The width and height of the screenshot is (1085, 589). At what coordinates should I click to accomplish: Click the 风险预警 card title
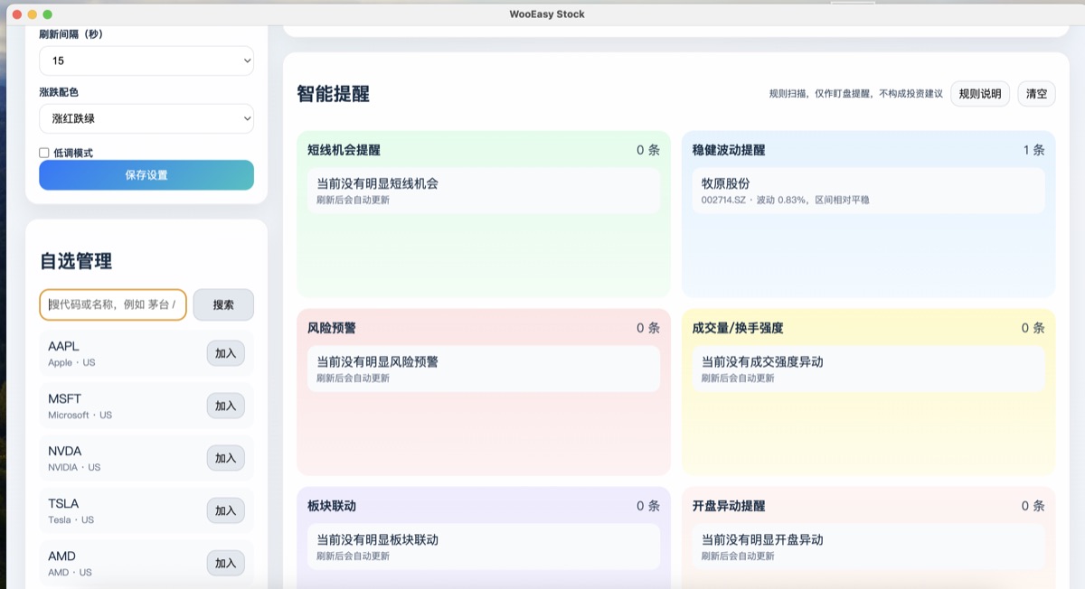331,328
